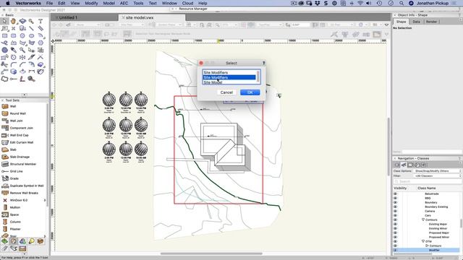Expand the Stair tool flyout arrow

coord(45,236)
